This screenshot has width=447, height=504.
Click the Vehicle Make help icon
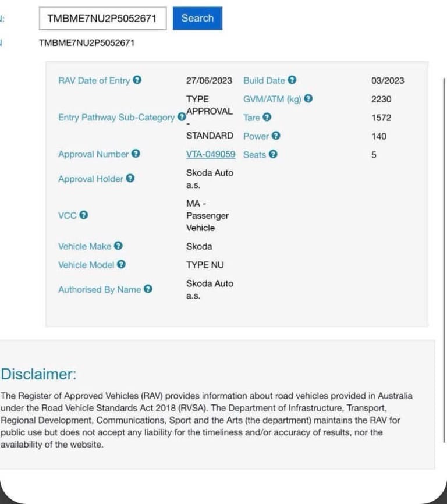click(x=118, y=246)
